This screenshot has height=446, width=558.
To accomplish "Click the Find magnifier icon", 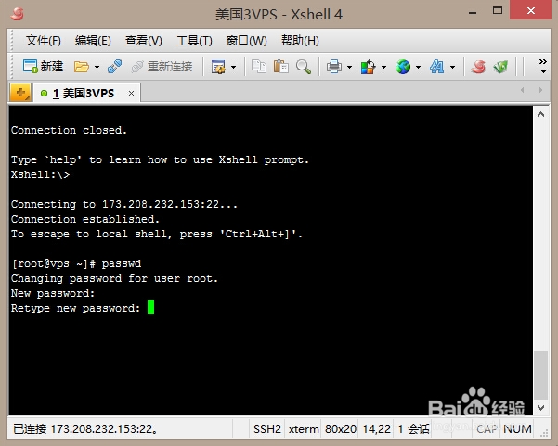I will (x=304, y=67).
